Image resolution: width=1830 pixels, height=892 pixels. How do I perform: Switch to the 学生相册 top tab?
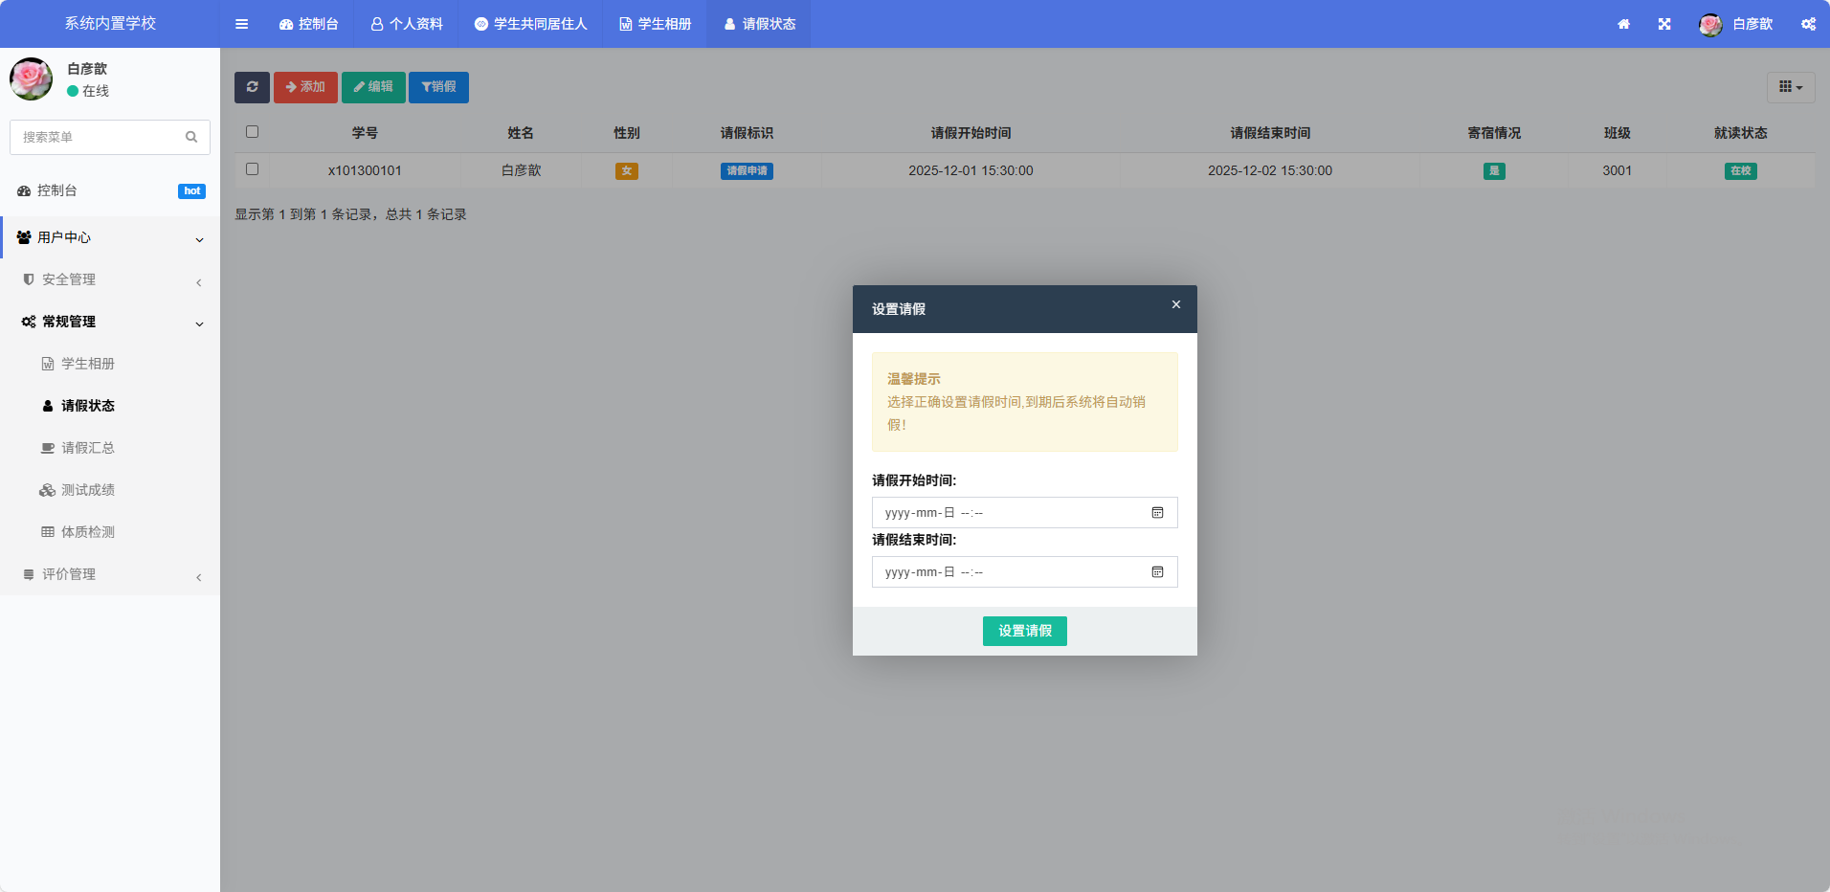(x=655, y=24)
